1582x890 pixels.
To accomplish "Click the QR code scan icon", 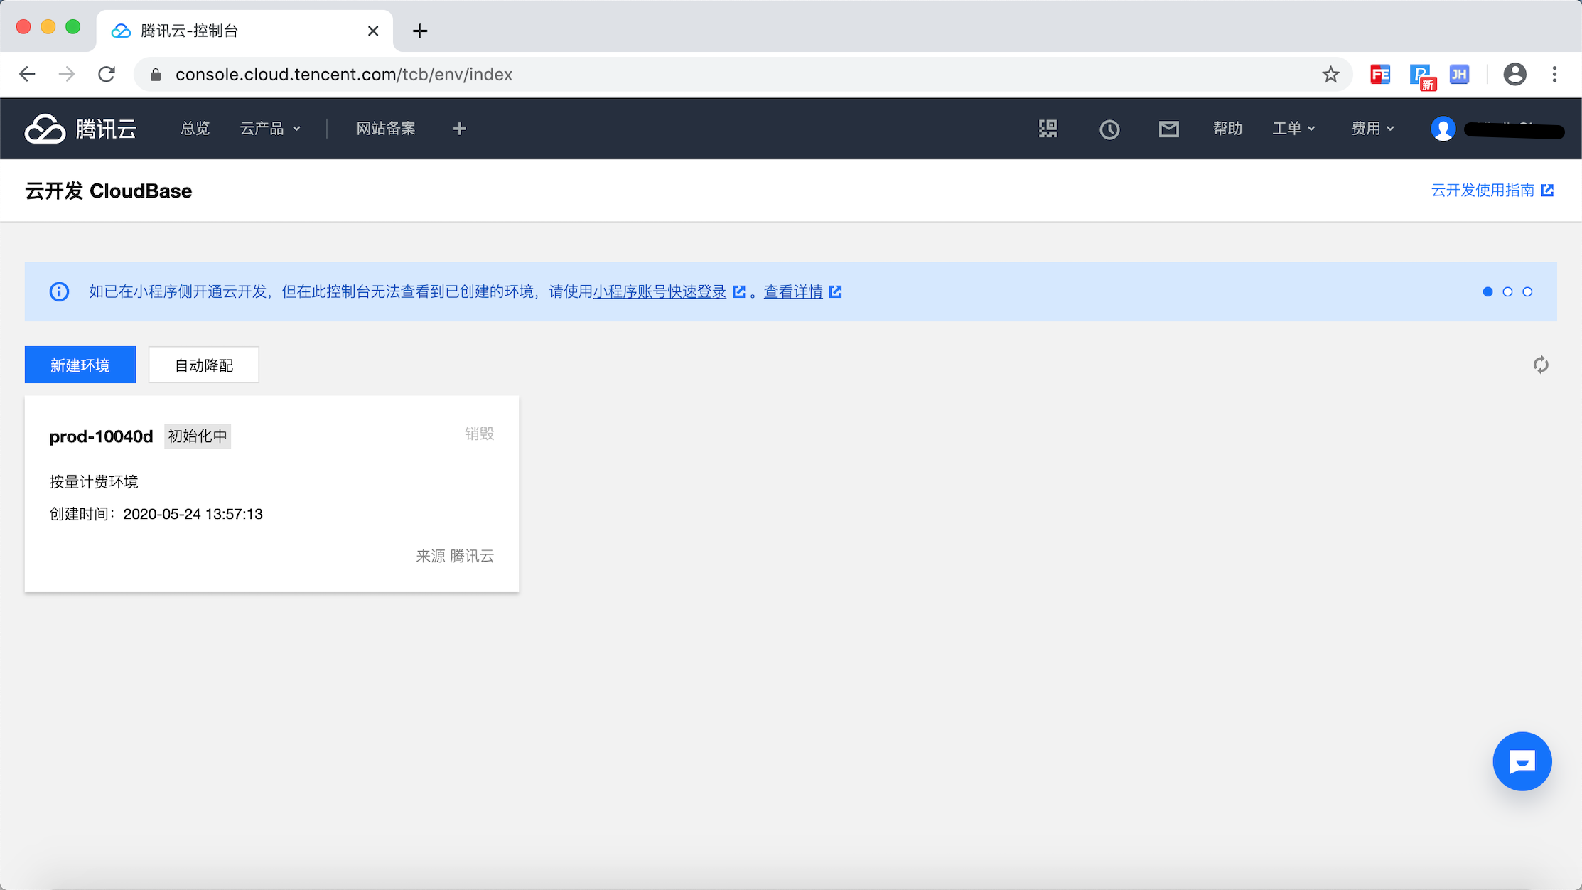I will [x=1048, y=129].
